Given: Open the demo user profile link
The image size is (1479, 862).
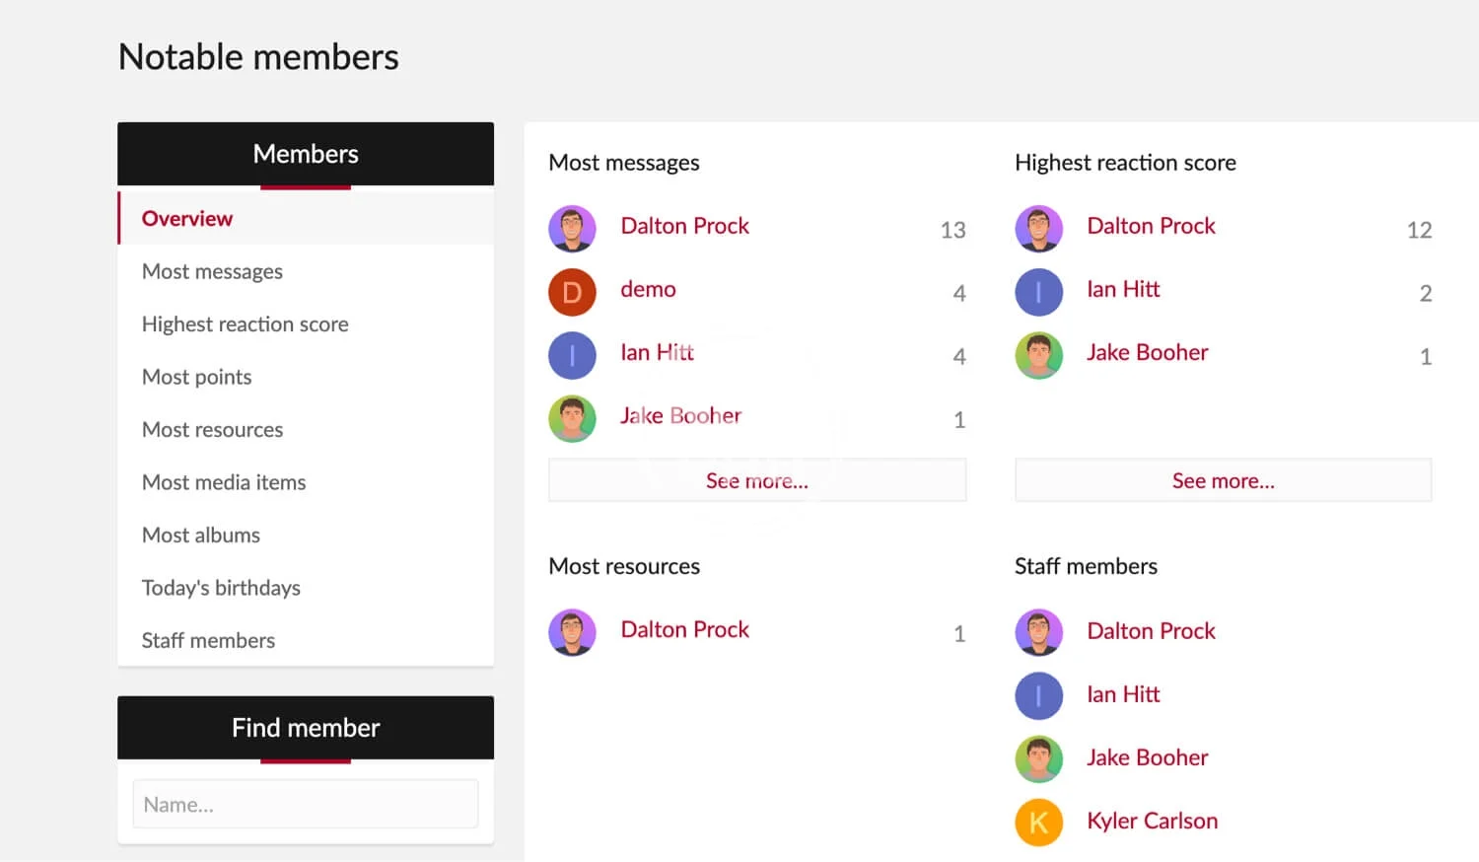Looking at the screenshot, I should (x=648, y=289).
